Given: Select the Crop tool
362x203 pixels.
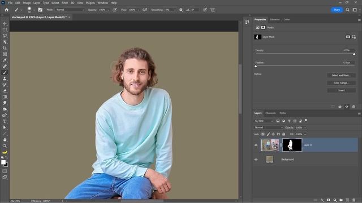Looking at the screenshot, I should 5,48.
